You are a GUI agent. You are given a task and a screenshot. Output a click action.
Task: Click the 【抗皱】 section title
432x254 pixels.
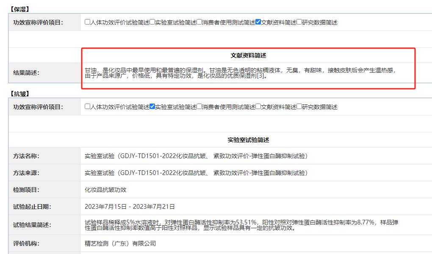19,93
